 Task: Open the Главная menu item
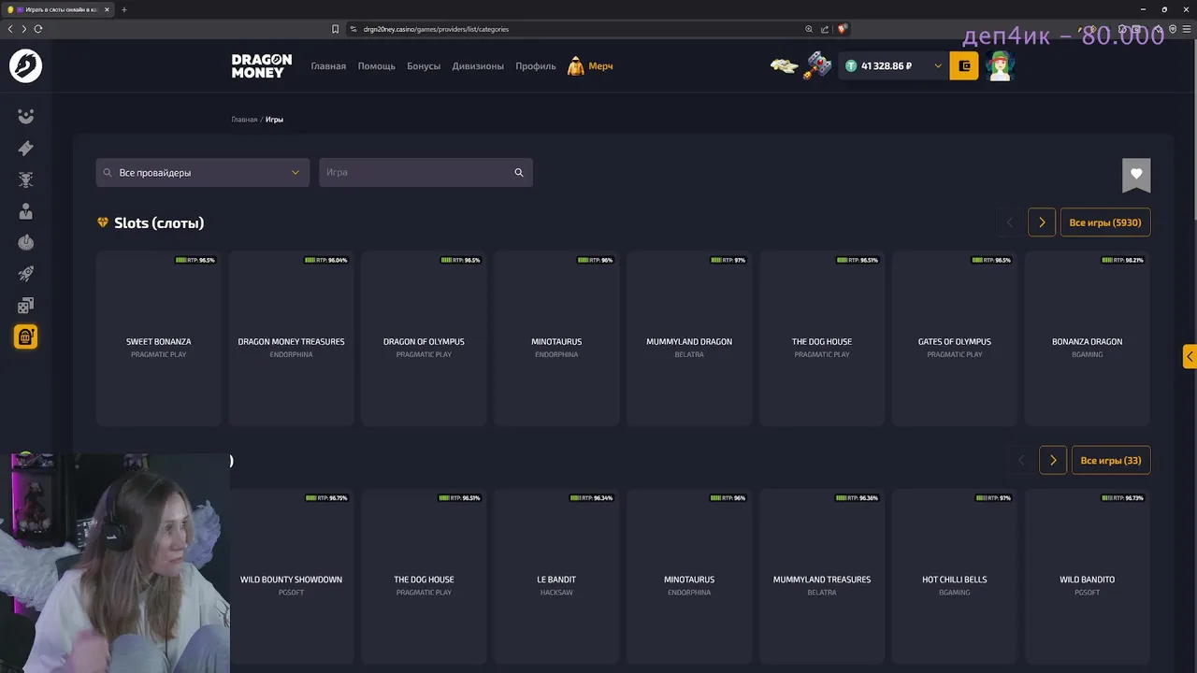pos(328,66)
